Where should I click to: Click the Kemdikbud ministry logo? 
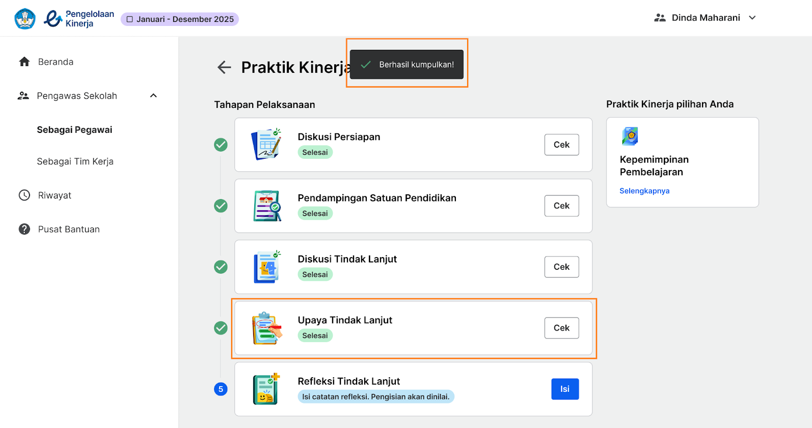pos(25,19)
